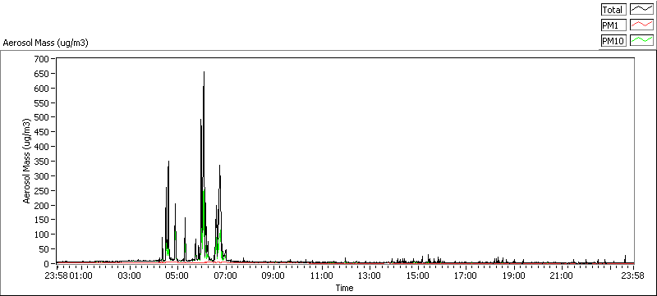Click the x-axis time 17:00
Screen dimensions: 657x296
point(466,276)
